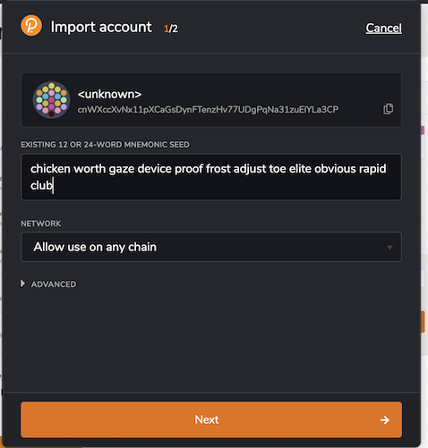
Task: Click the 1/2 step indicator
Action: click(171, 29)
